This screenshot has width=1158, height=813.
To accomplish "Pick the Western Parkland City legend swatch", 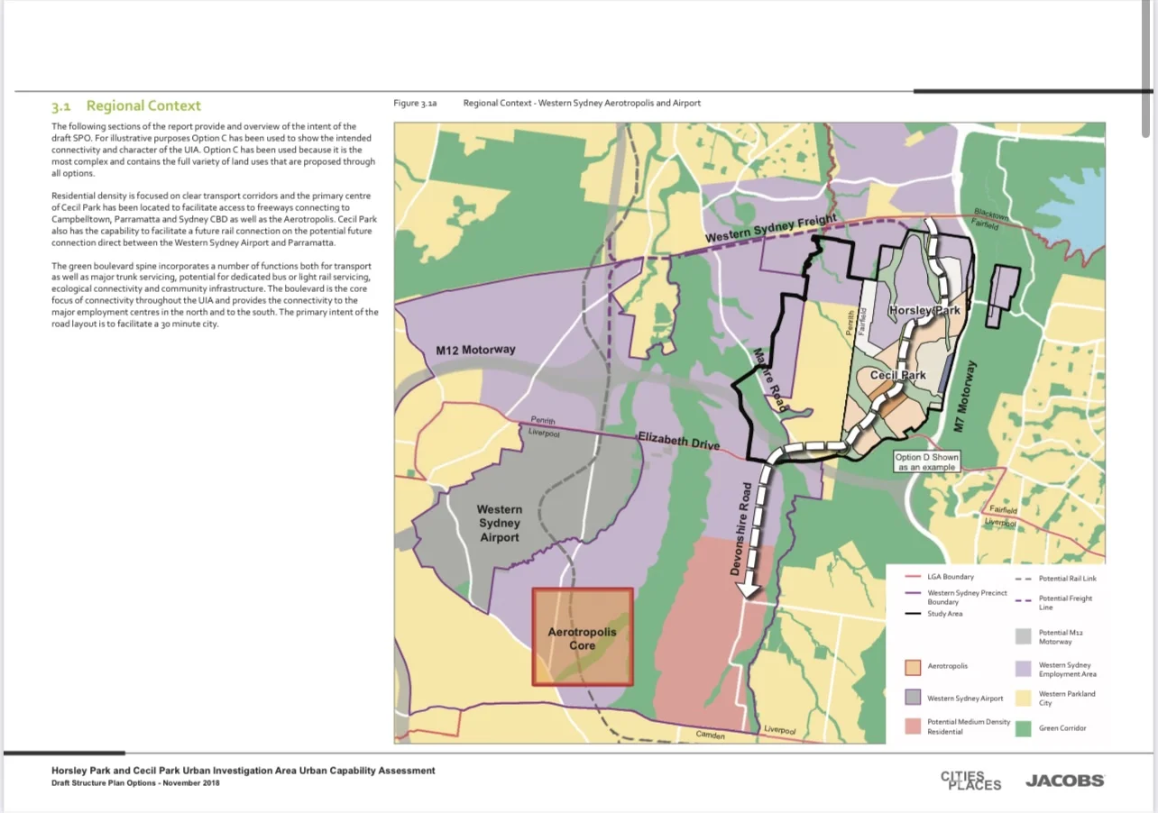I will 1024,698.
